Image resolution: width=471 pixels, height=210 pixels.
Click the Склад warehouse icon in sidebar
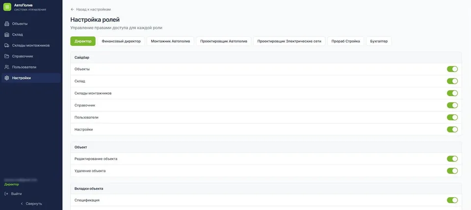6,34
